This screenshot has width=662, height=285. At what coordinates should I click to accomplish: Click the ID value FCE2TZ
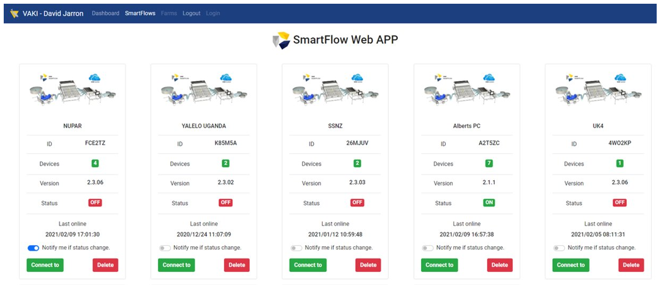[95, 143]
